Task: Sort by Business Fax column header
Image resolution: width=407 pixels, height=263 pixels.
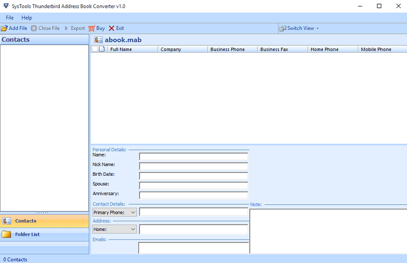Action: (x=282, y=49)
